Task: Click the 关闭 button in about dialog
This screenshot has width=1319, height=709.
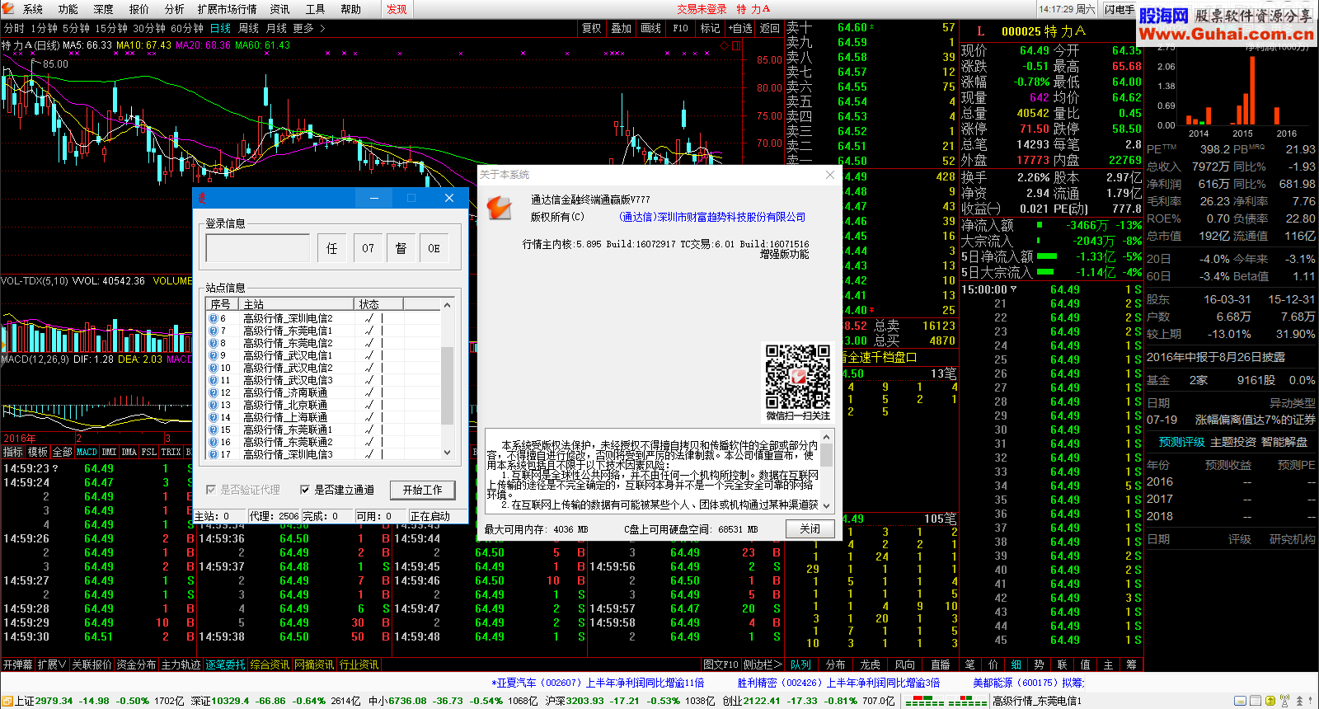Action: pos(810,528)
